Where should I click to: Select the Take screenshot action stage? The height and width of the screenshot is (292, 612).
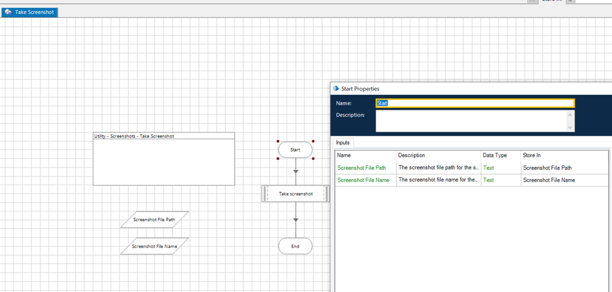coord(296,194)
